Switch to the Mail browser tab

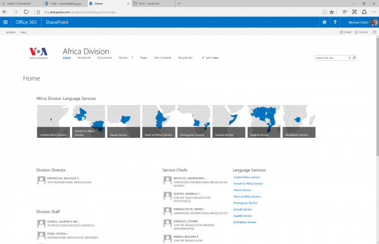click(64, 4)
